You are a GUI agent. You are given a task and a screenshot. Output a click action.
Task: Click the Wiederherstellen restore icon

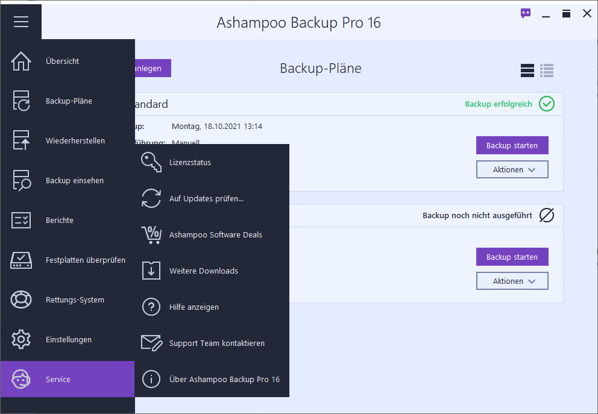21,140
